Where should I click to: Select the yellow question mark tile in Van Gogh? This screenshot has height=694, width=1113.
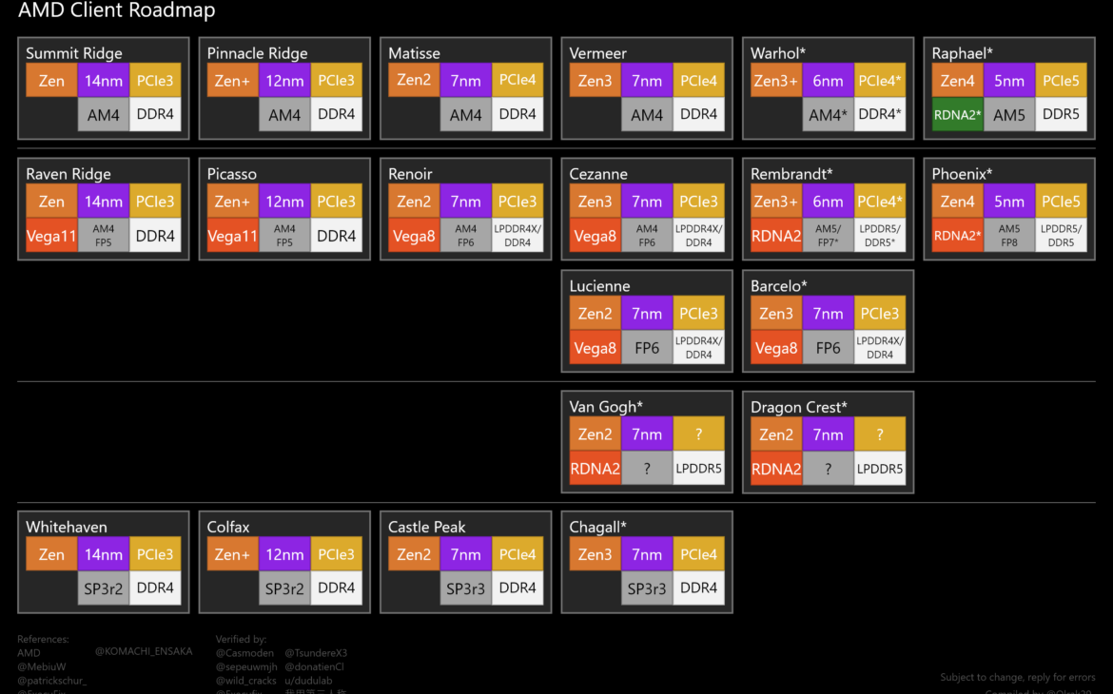[699, 434]
